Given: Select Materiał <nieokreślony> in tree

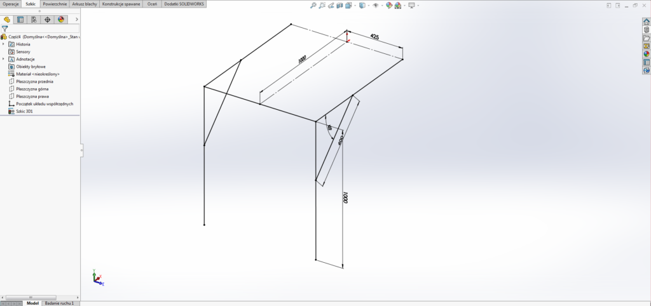Looking at the screenshot, I should pyautogui.click(x=34, y=74).
